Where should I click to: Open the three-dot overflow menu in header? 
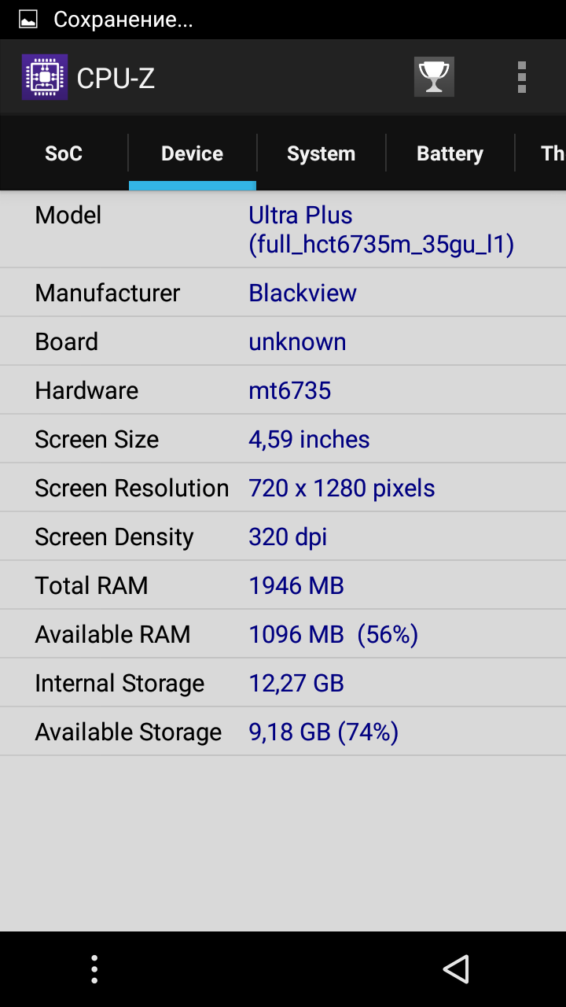point(521,77)
